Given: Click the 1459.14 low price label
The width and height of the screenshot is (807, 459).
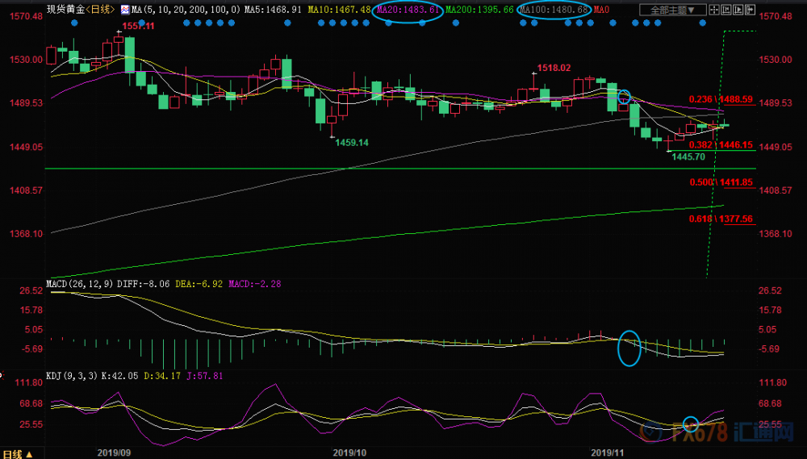Looking at the screenshot, I should pyautogui.click(x=352, y=143).
